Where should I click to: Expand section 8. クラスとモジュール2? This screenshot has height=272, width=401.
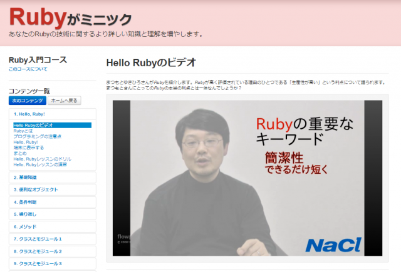[53, 251]
